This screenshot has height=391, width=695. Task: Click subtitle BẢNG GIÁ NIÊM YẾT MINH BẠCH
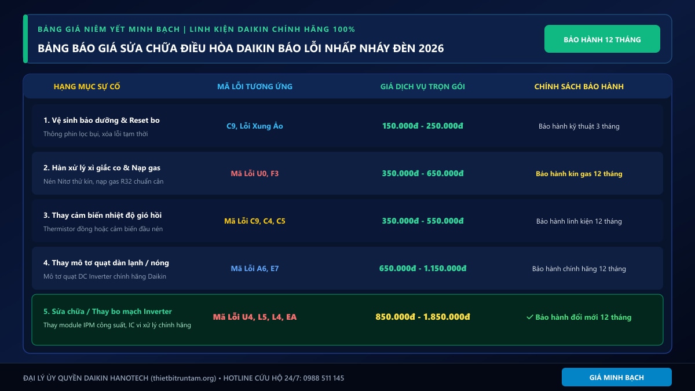point(196,29)
